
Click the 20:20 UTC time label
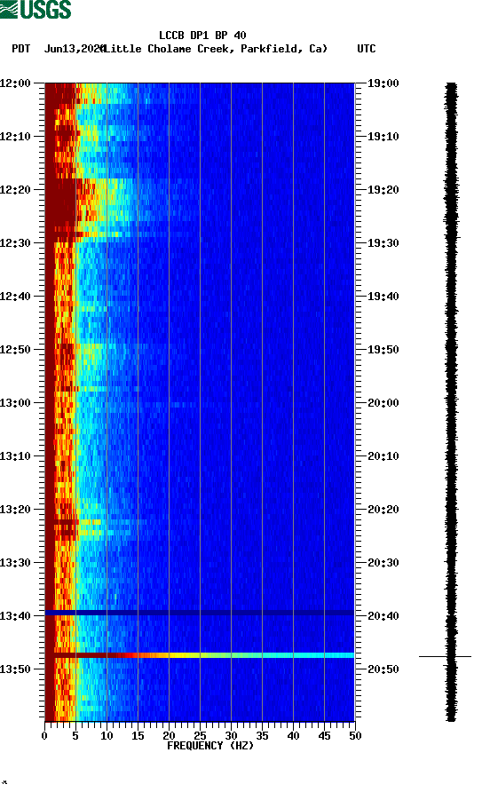pyautogui.click(x=383, y=510)
